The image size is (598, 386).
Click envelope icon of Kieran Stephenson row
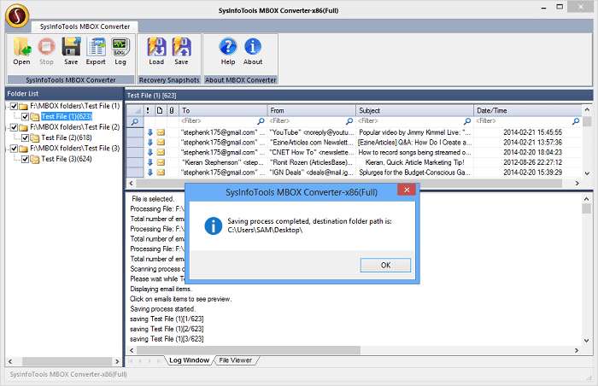(x=161, y=162)
